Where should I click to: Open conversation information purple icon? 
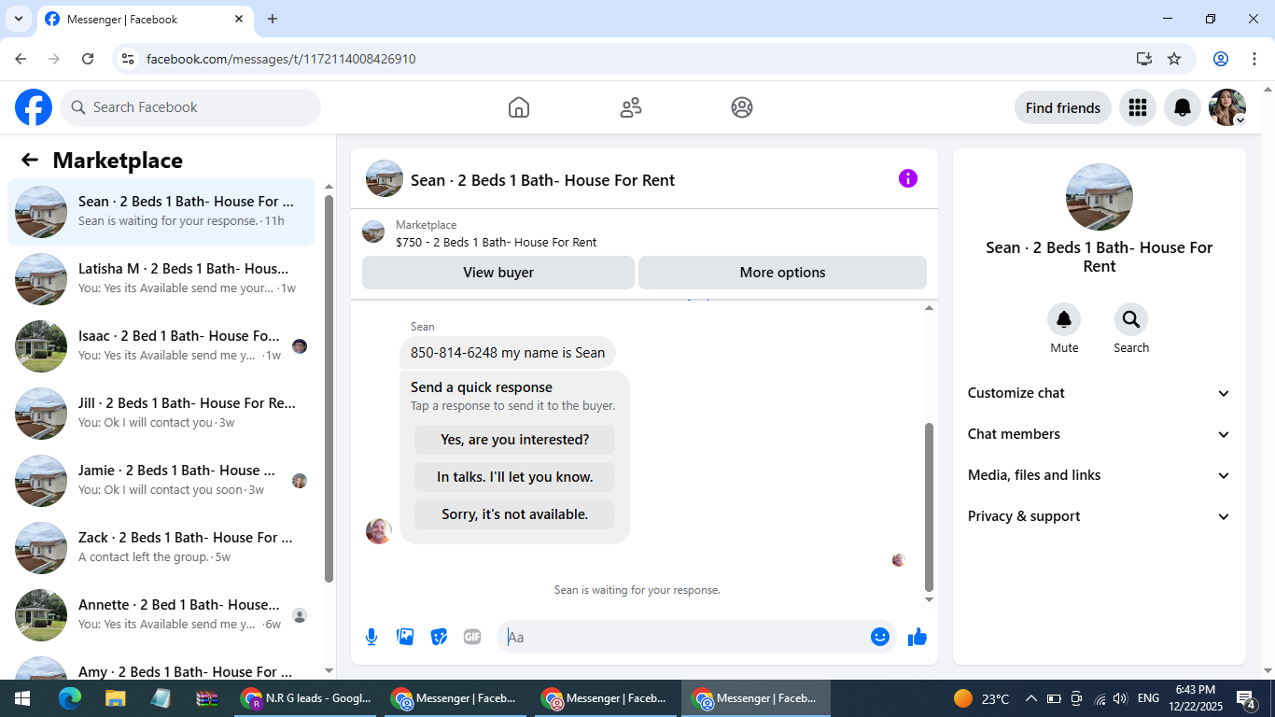[x=908, y=178]
